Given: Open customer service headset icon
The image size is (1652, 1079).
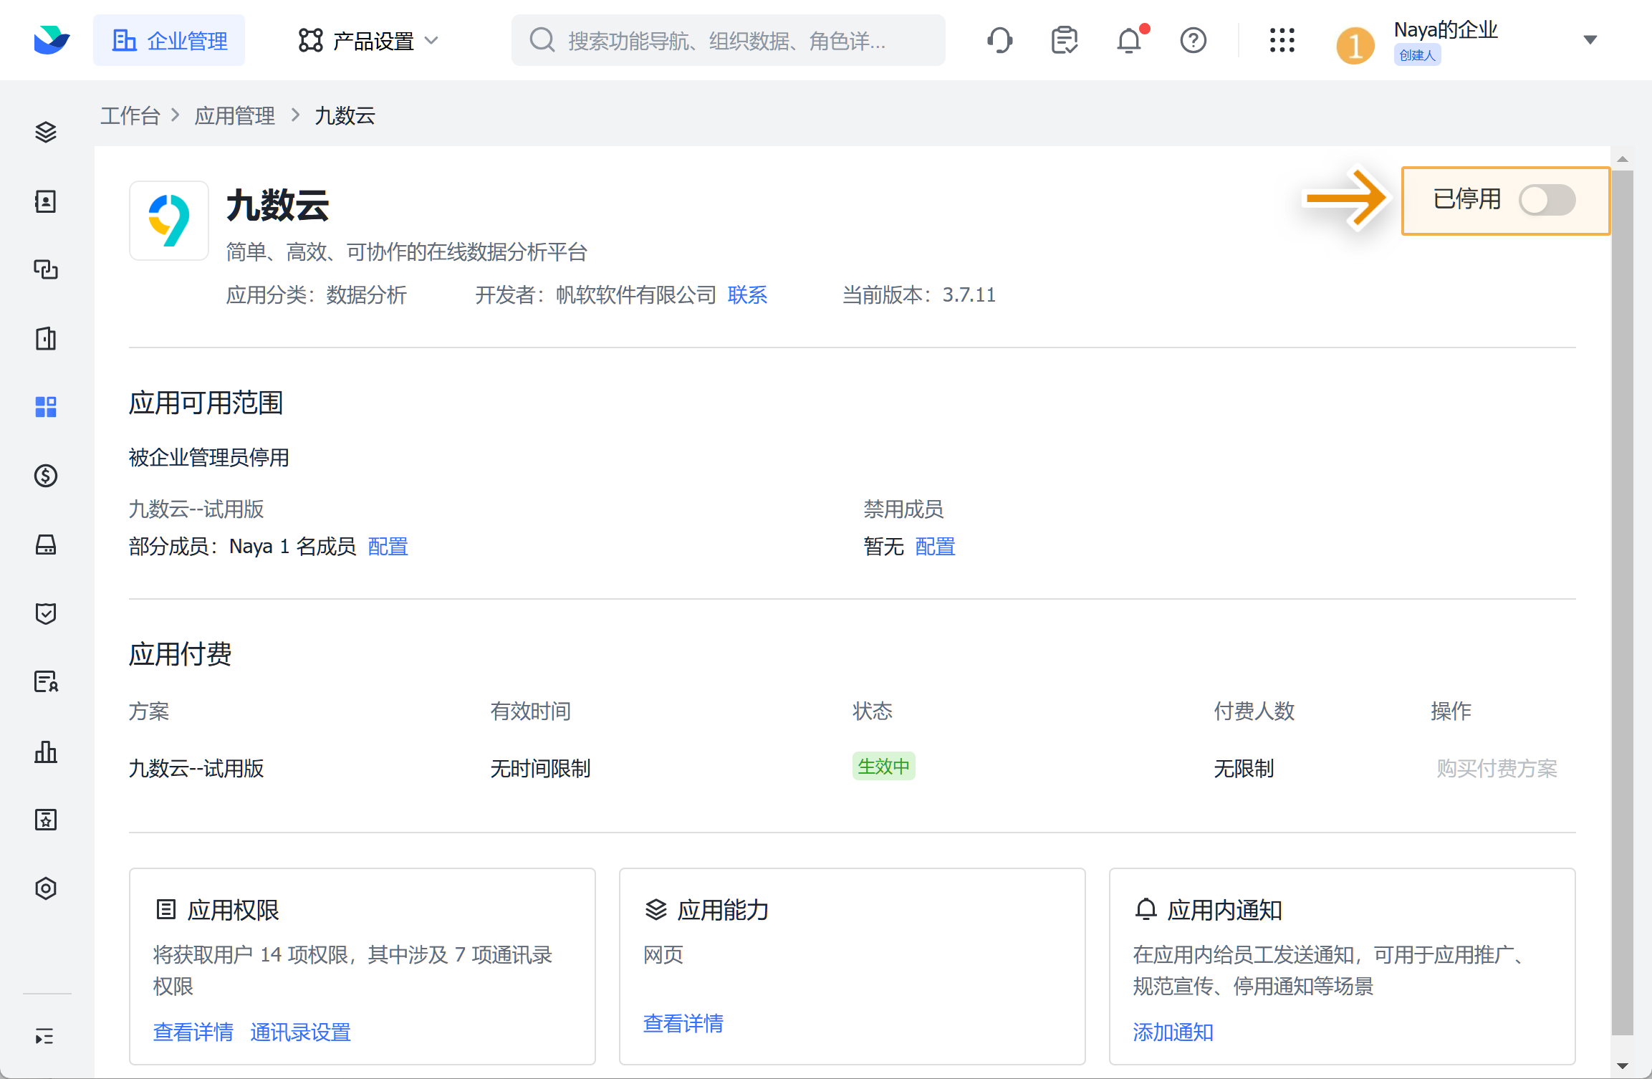Looking at the screenshot, I should [x=999, y=40].
